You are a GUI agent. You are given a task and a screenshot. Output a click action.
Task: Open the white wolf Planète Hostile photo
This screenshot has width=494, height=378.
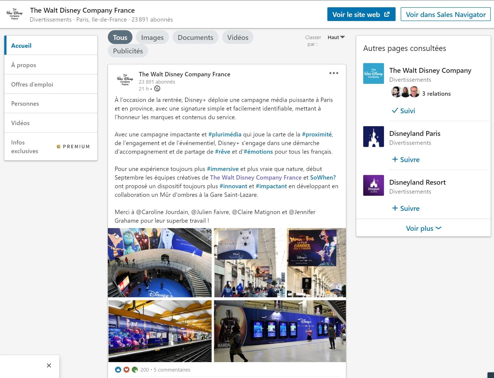click(249, 263)
